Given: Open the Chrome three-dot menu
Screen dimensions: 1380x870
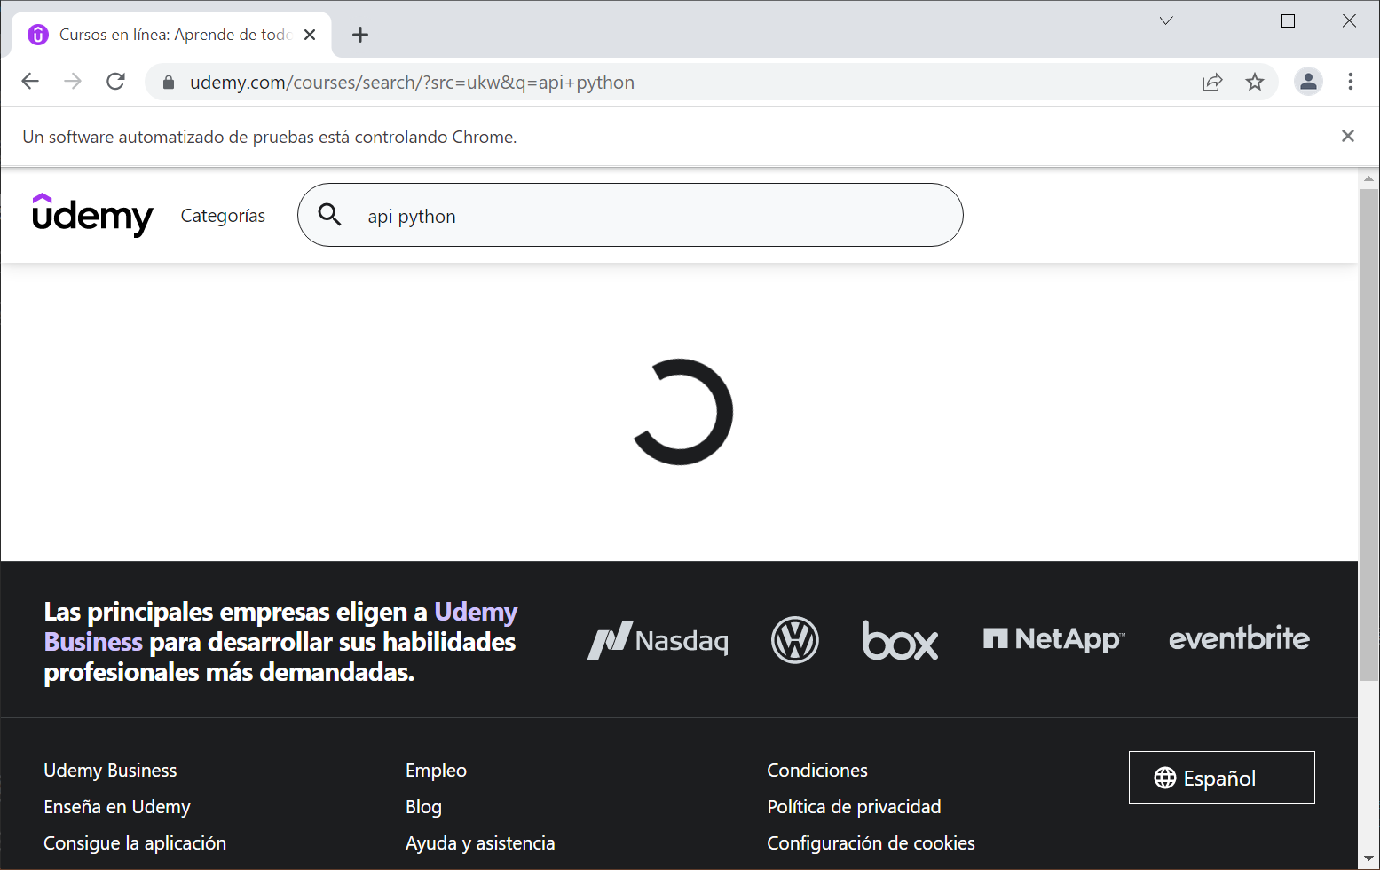Looking at the screenshot, I should click(1351, 82).
